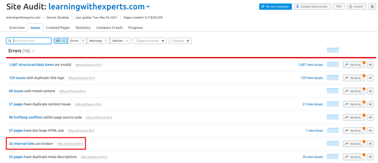Click the Errors info icon
The height and width of the screenshot is (163, 378).
33,51
